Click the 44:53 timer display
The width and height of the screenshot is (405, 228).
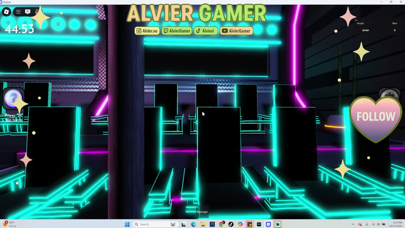point(19,29)
